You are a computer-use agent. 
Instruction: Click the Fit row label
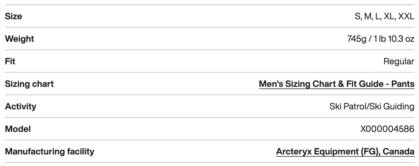tap(10, 61)
